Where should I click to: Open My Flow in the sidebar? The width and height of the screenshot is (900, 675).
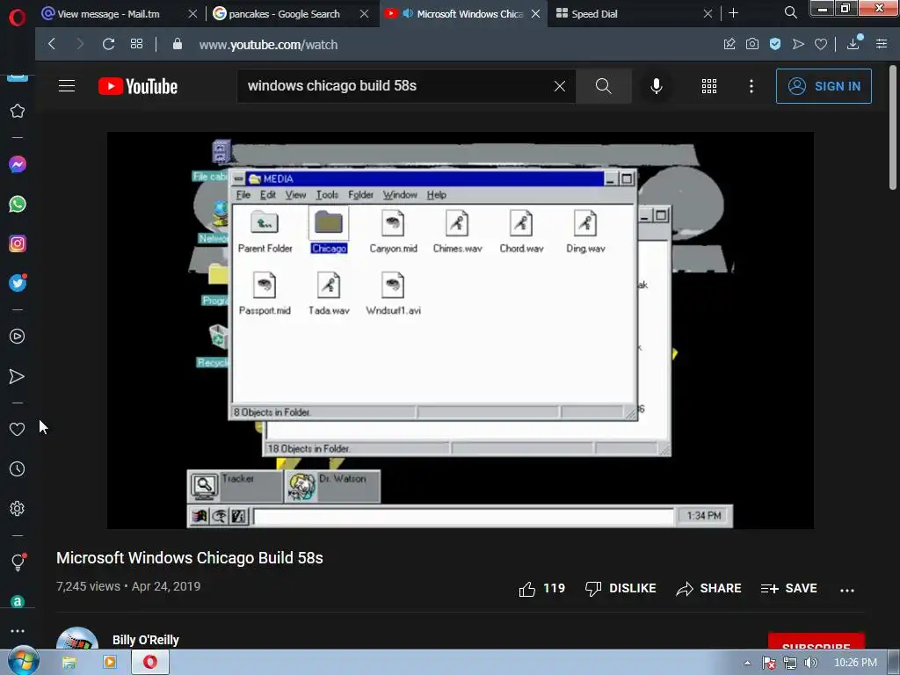pos(18,376)
